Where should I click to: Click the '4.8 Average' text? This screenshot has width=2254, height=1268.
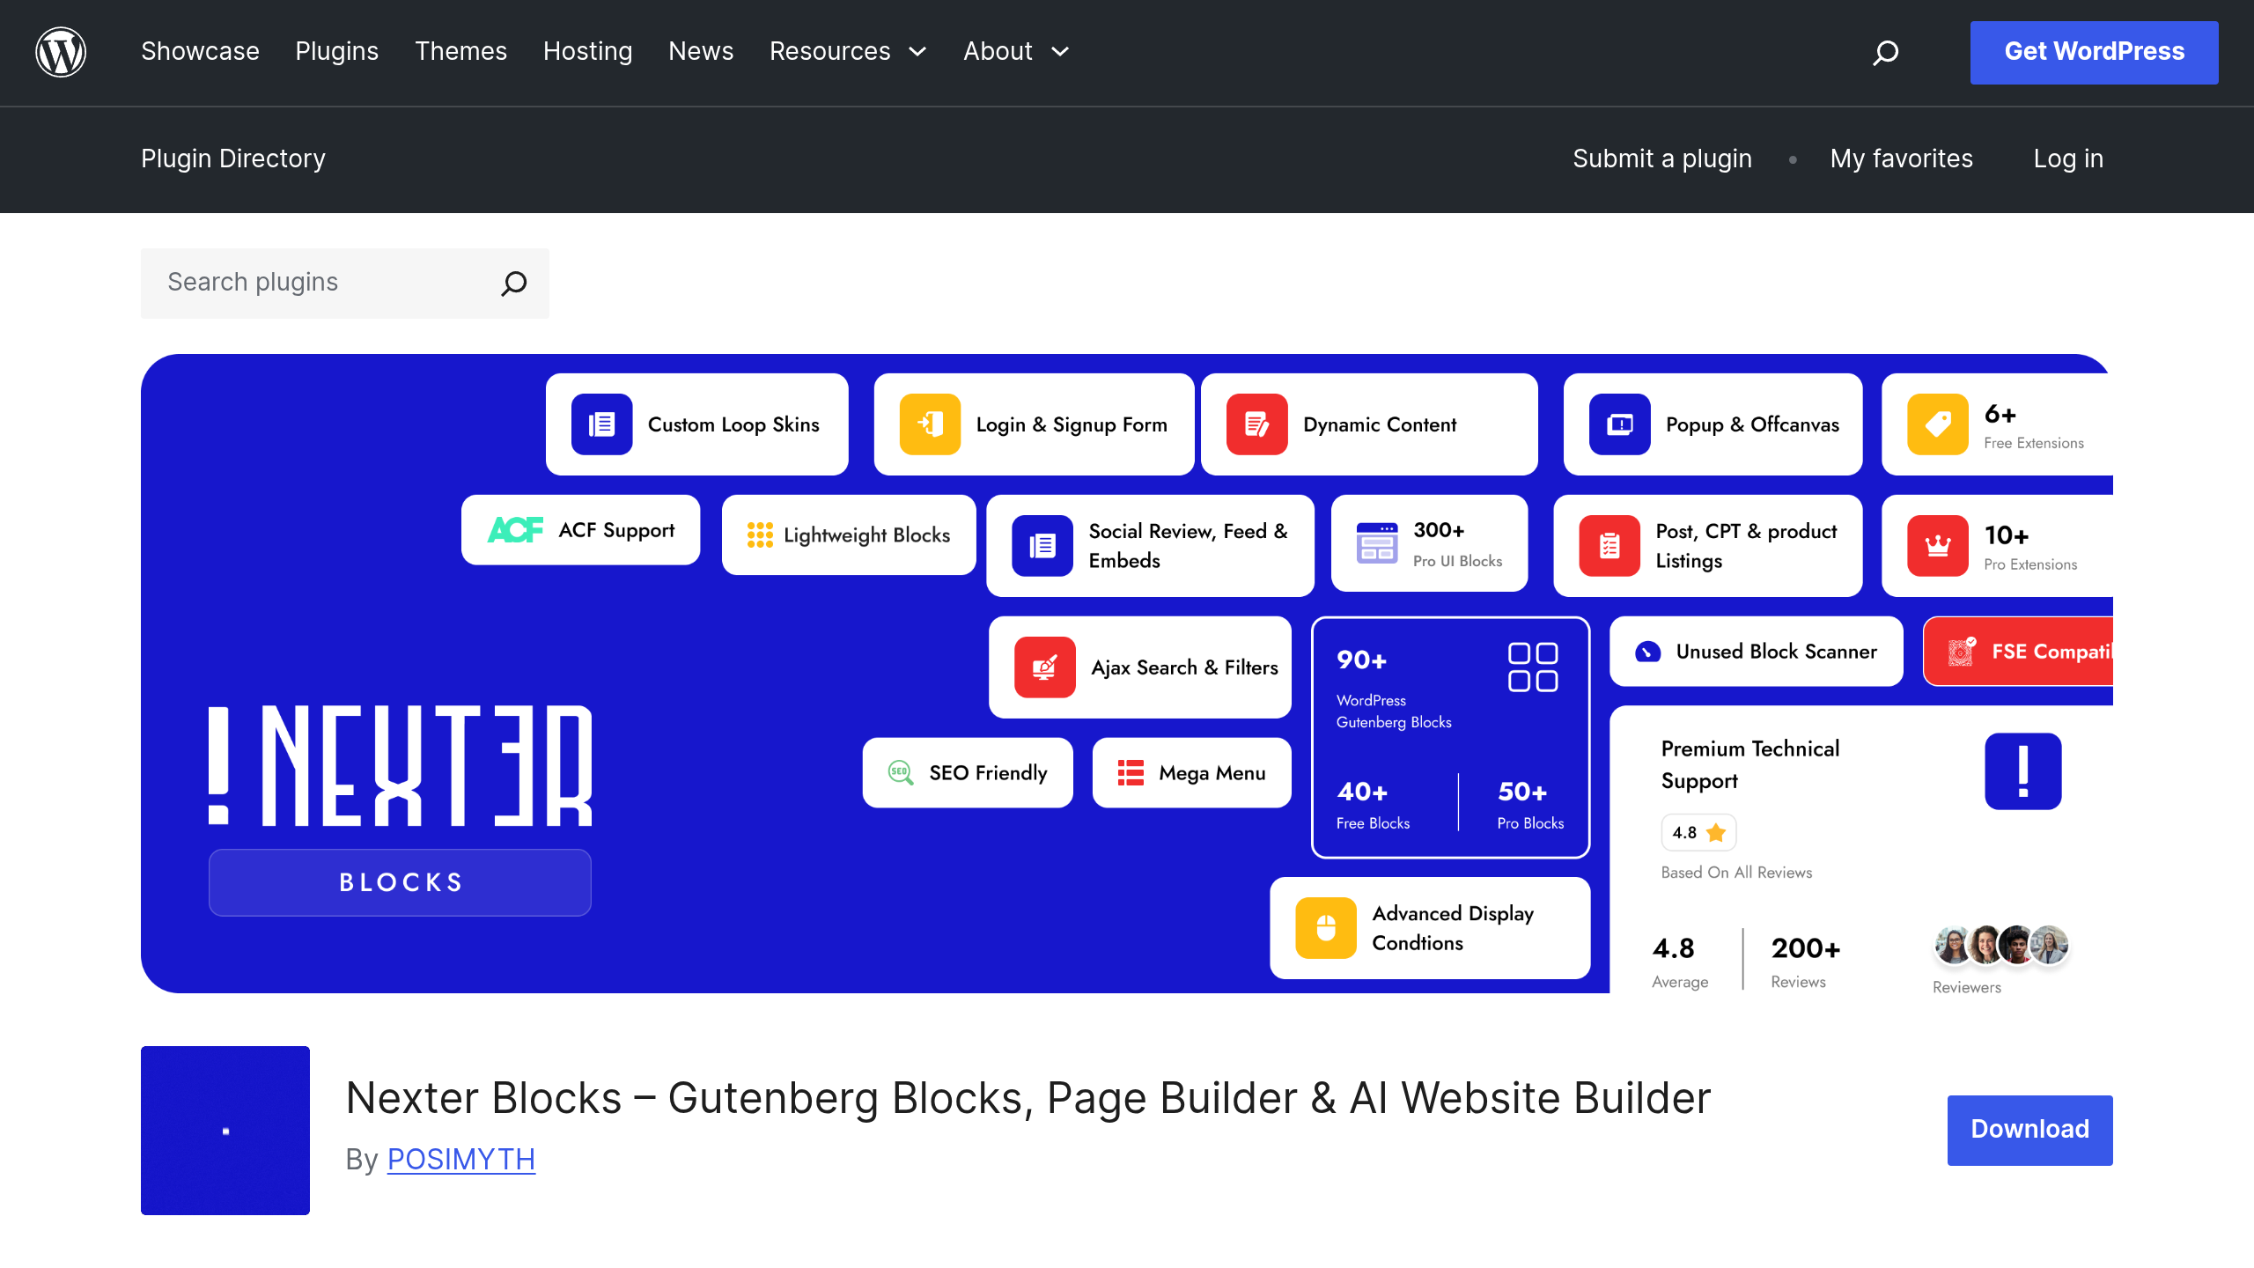(x=1680, y=962)
